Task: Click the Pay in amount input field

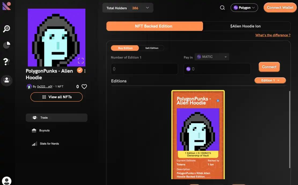Action: pos(217,69)
